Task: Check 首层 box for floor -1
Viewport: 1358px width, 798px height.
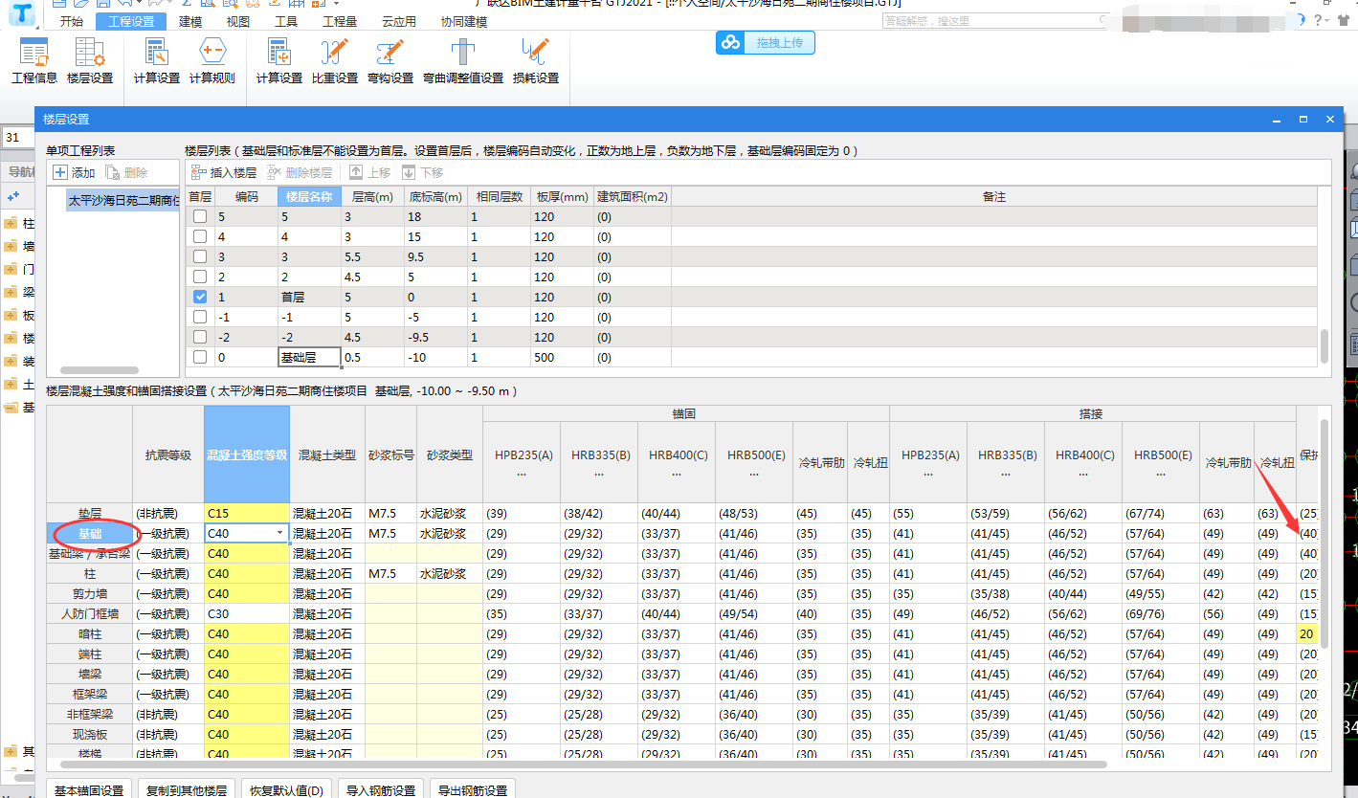Action: (x=200, y=317)
